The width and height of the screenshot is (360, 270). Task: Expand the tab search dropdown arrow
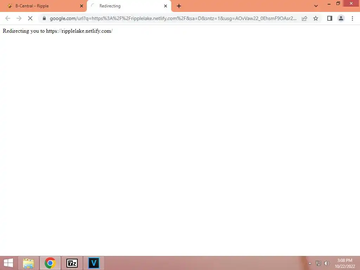316,6
